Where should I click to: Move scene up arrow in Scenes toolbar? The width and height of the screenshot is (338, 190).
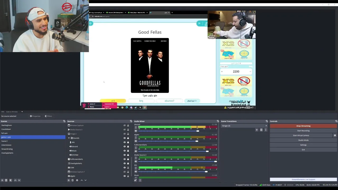click(x=15, y=180)
